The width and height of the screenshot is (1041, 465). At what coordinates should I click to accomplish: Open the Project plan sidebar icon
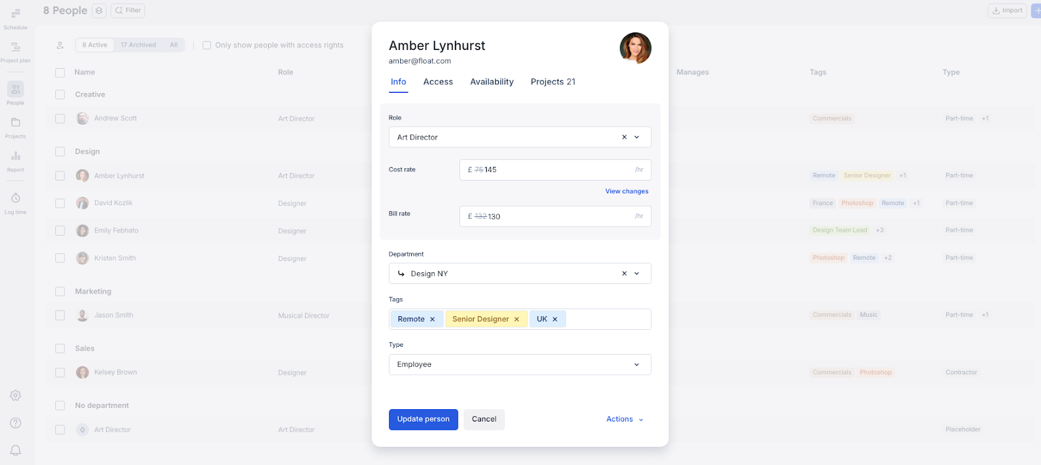tap(16, 47)
